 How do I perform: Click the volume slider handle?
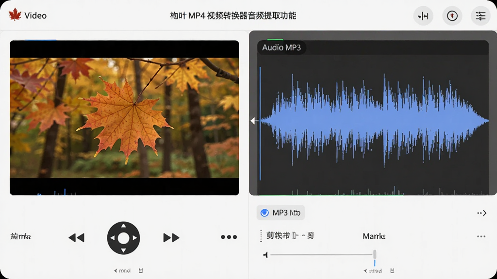[x=375, y=254]
